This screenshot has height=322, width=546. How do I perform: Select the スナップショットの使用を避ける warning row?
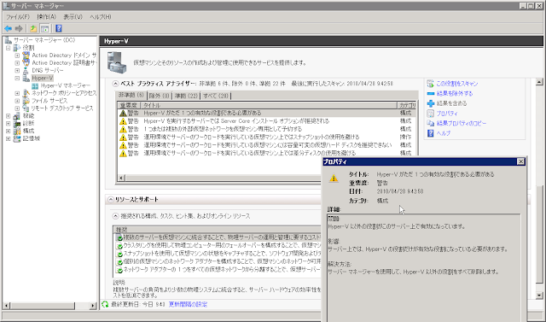point(267,137)
